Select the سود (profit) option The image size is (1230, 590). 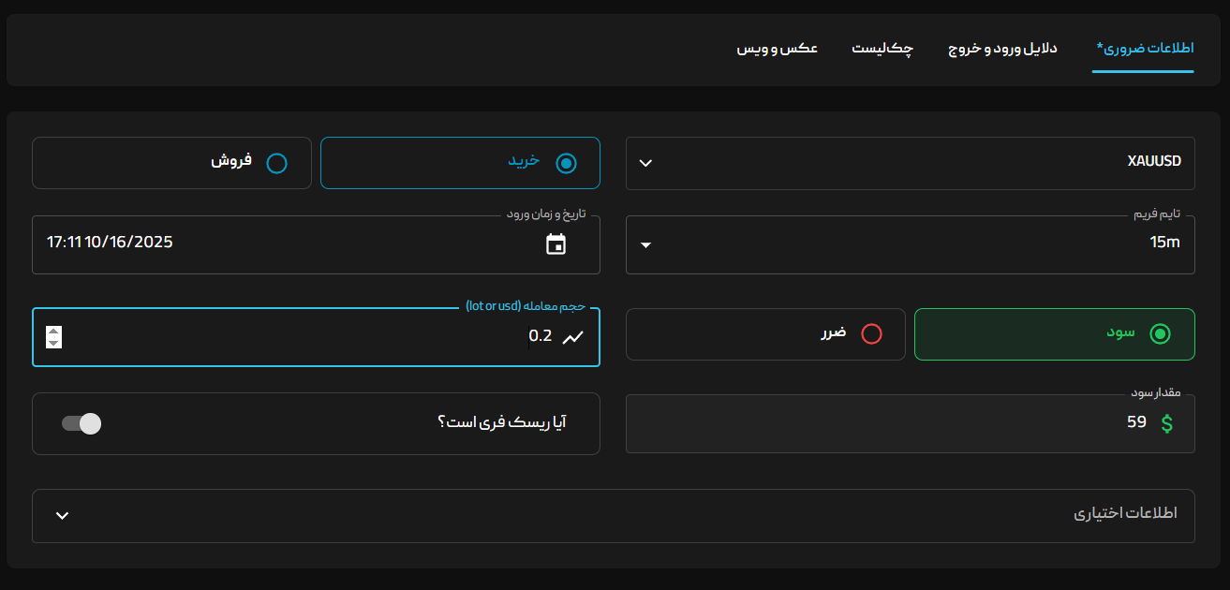[x=1161, y=333]
